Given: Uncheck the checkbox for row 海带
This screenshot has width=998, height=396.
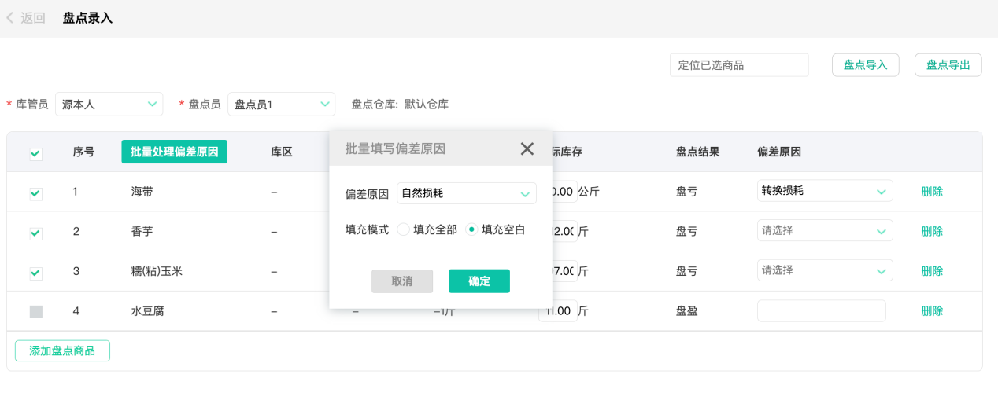Looking at the screenshot, I should click(35, 193).
